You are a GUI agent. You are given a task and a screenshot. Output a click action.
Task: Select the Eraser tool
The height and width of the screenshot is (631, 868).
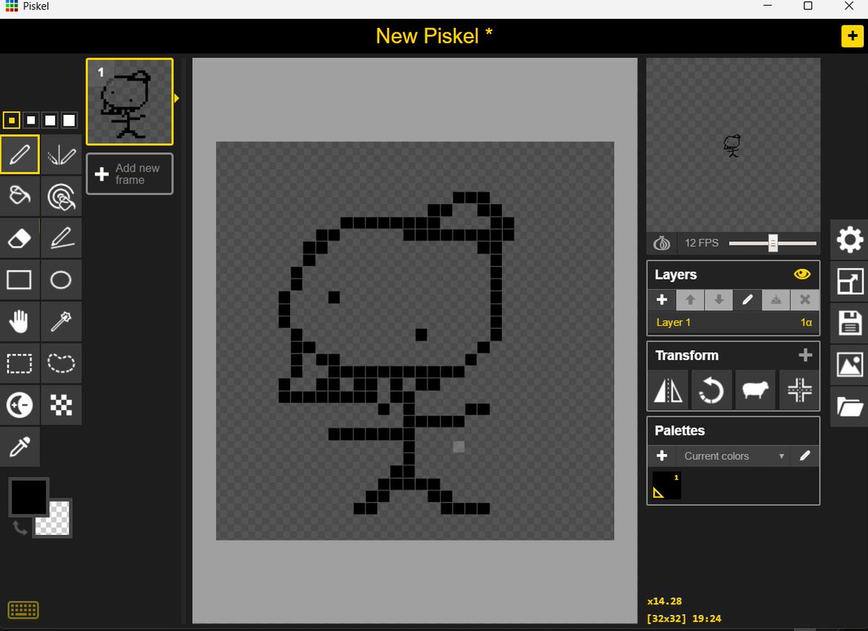(20, 238)
